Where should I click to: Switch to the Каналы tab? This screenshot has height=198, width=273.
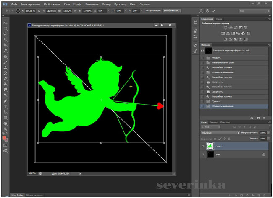tap(214, 122)
